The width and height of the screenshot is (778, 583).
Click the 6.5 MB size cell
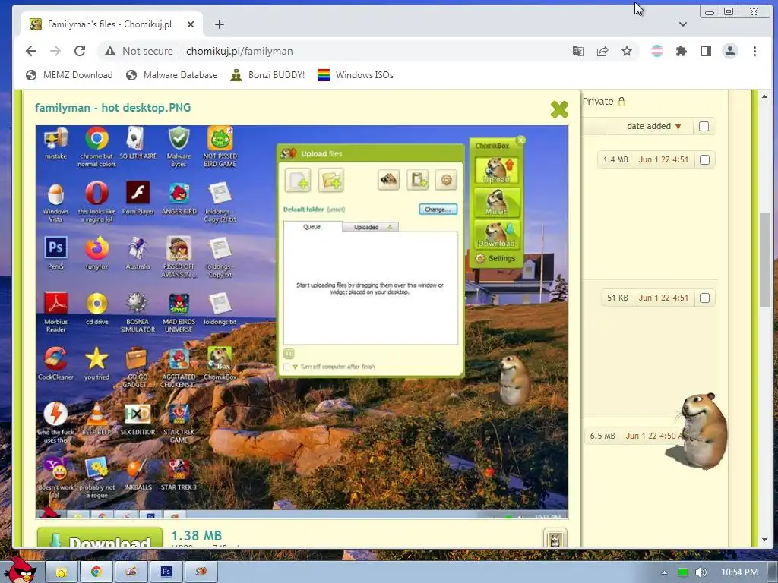602,436
